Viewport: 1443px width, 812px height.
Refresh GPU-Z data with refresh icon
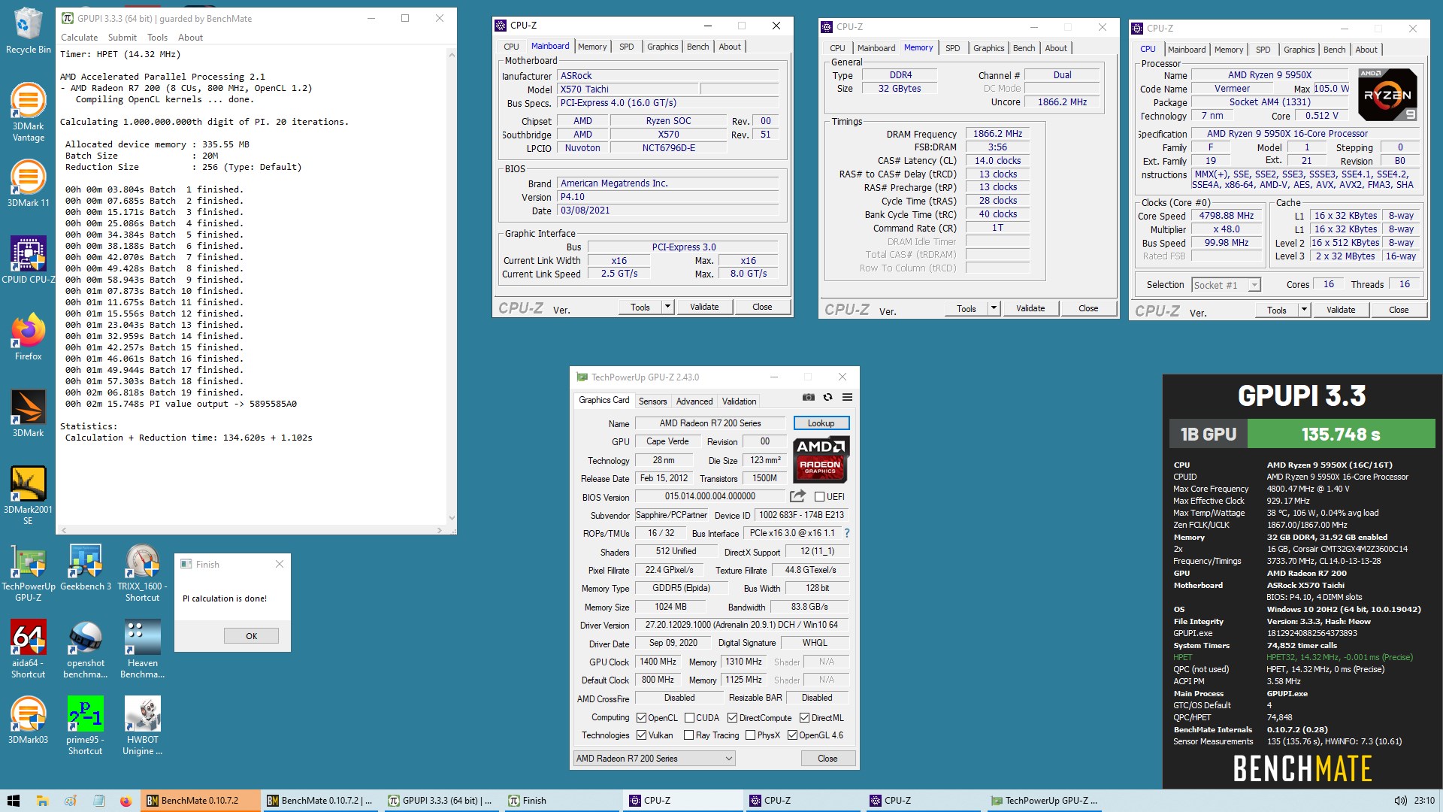(x=827, y=397)
